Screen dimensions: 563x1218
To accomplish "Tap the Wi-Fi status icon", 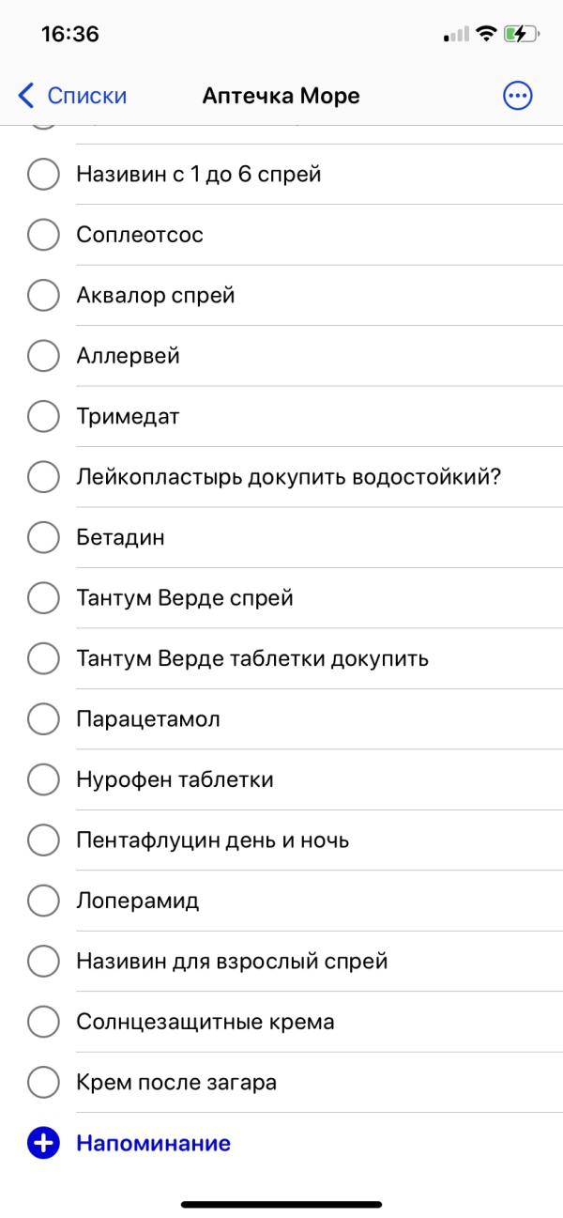I will [x=485, y=34].
